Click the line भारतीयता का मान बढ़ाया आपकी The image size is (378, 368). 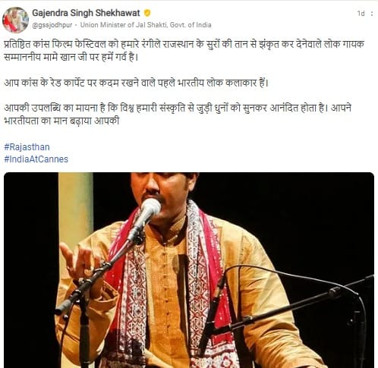(61, 121)
